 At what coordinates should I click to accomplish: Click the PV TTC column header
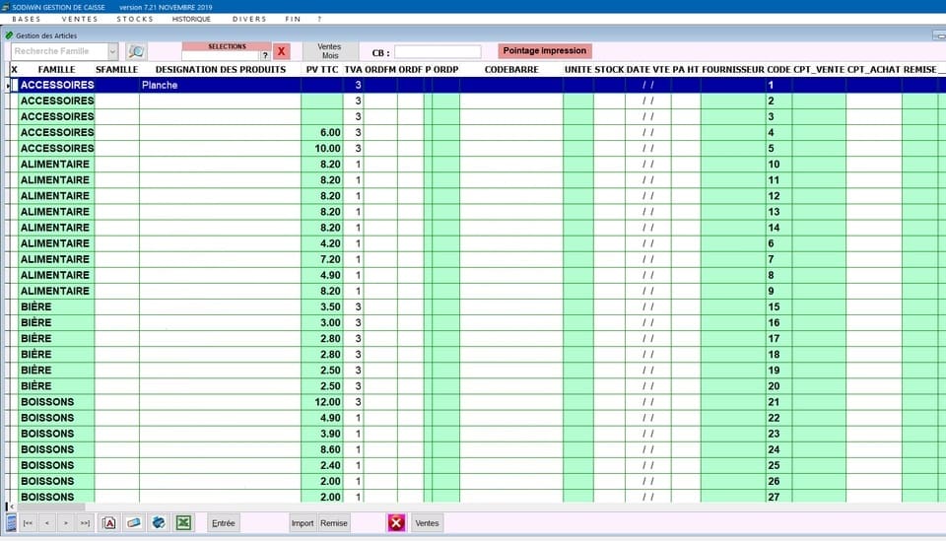tap(322, 69)
